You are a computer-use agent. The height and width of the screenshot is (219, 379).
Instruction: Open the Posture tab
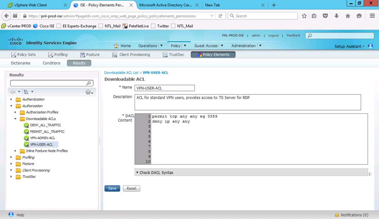click(90, 55)
